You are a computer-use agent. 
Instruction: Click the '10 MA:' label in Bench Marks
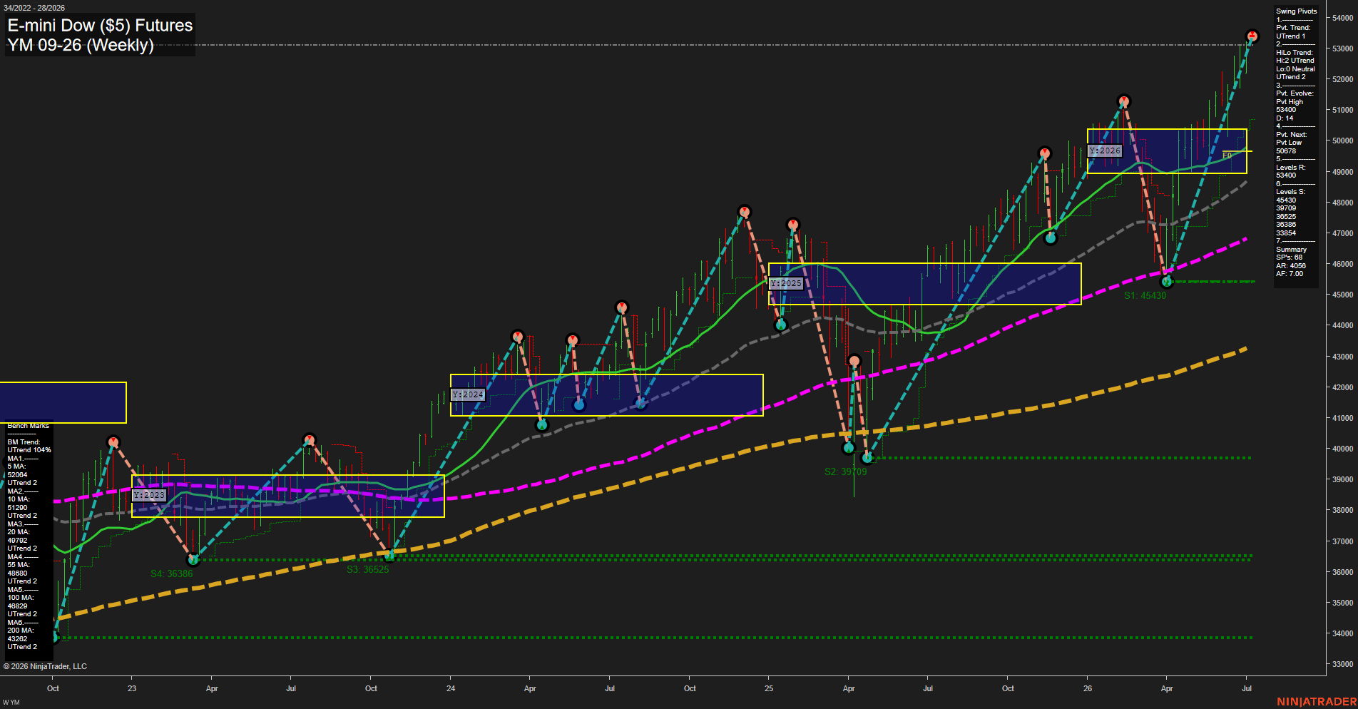(x=18, y=499)
